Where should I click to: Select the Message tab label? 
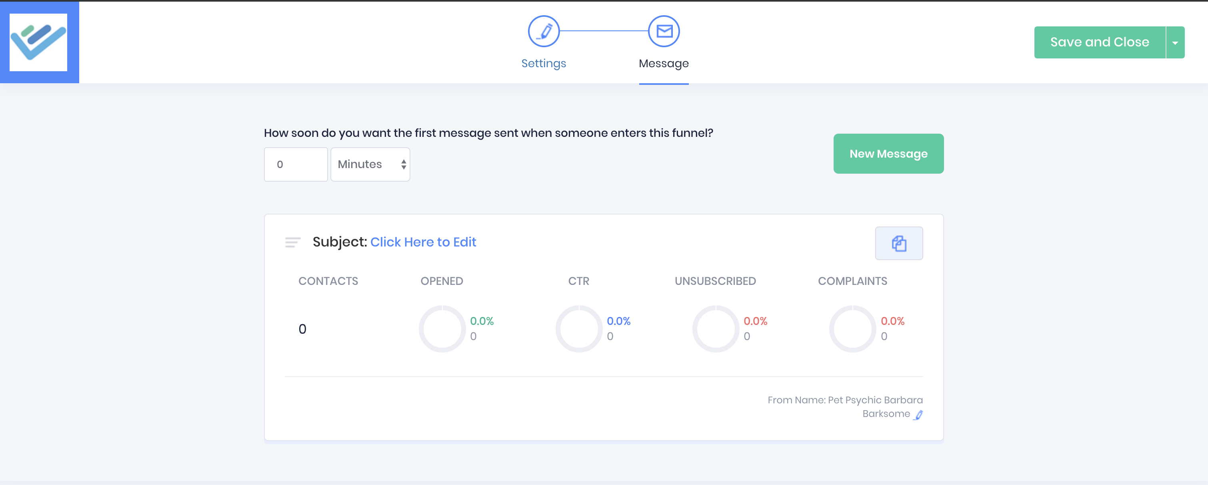pyautogui.click(x=664, y=63)
